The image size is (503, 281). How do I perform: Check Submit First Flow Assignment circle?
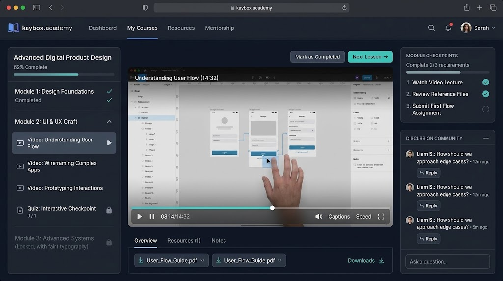pos(486,110)
